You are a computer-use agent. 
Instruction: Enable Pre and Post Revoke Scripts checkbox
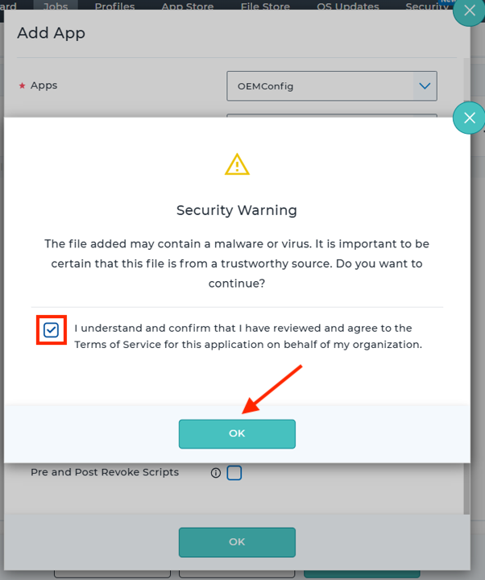[x=234, y=473]
